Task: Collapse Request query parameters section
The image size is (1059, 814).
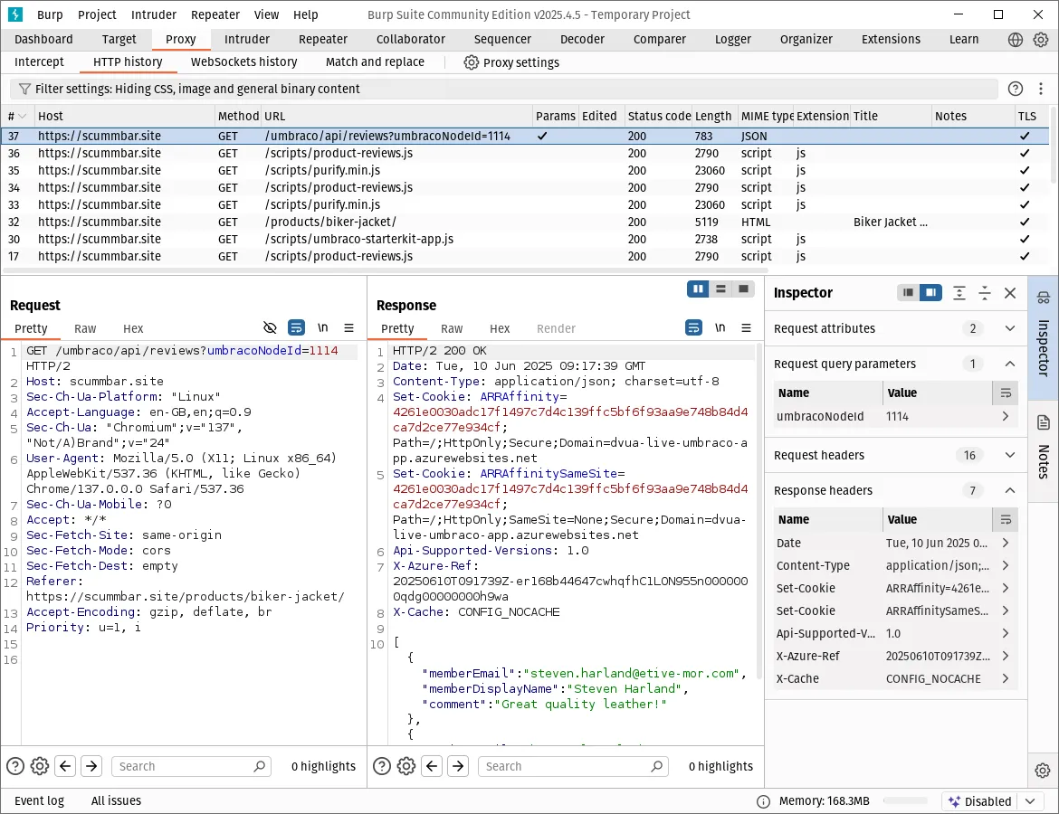Action: point(1010,364)
